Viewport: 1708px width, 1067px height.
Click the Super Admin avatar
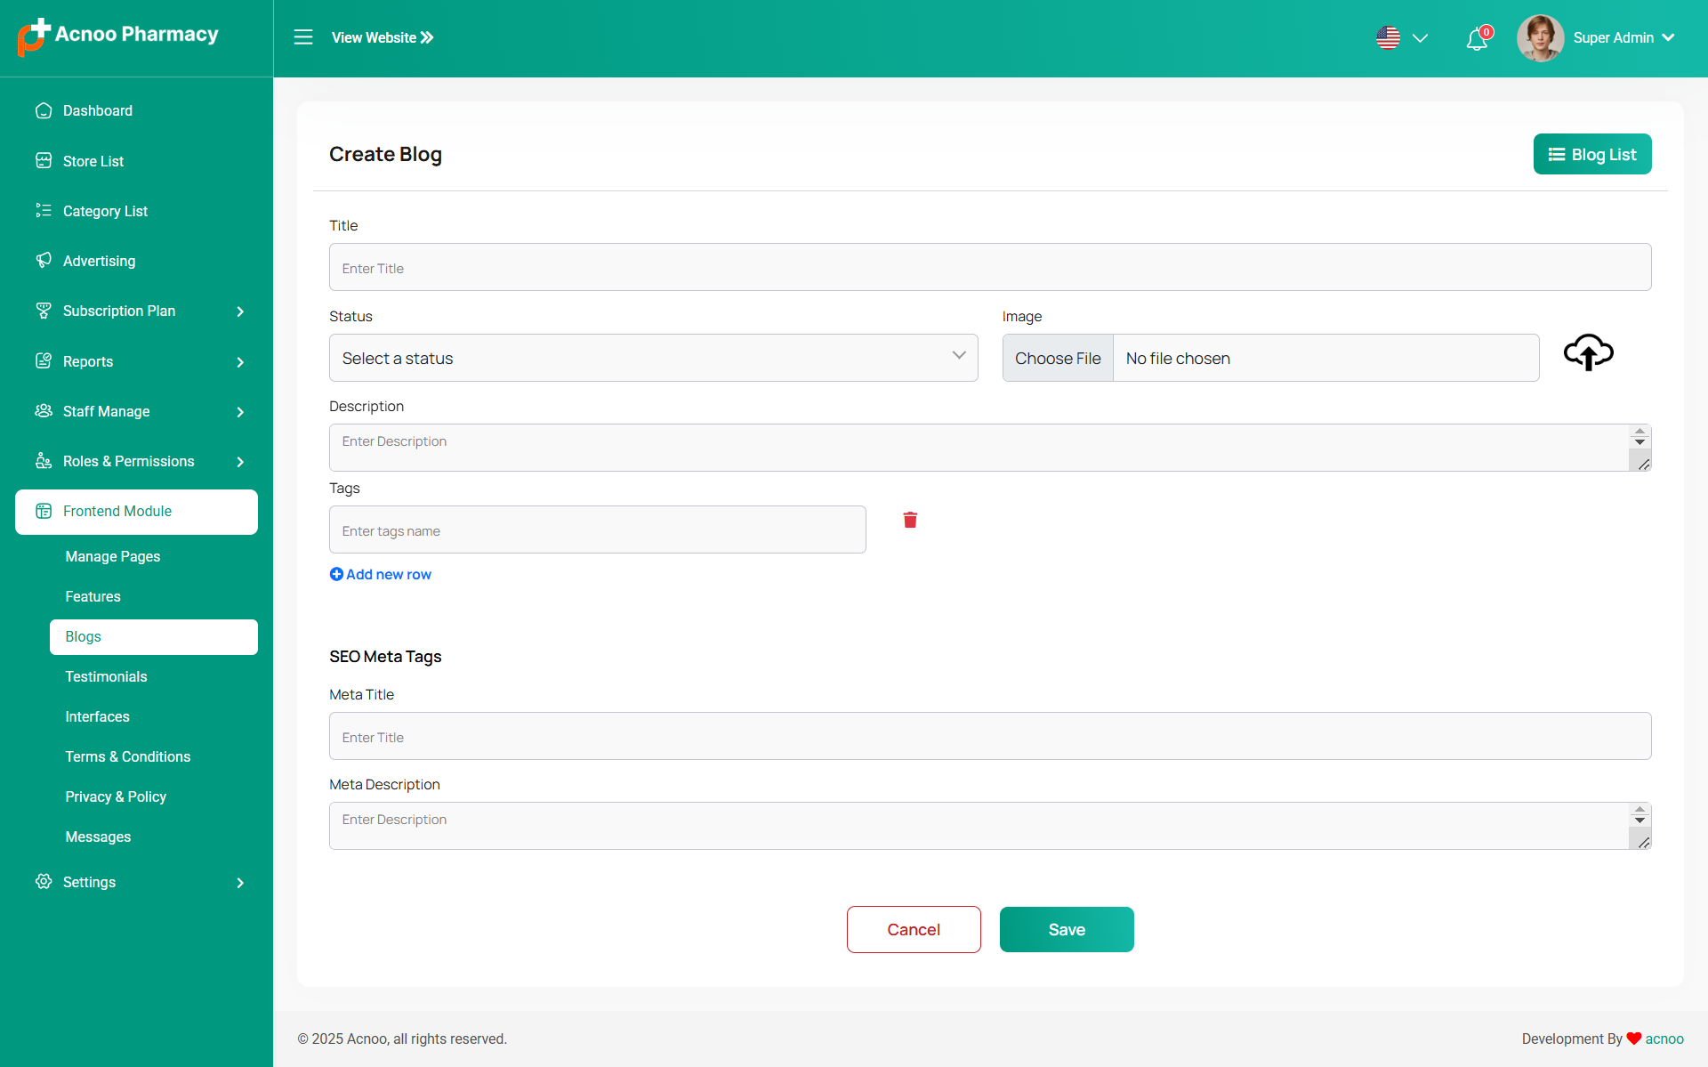[x=1540, y=38]
